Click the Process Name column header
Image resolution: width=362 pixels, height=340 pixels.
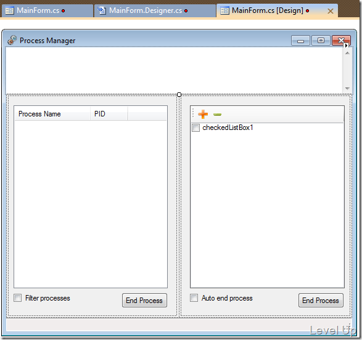click(52, 114)
